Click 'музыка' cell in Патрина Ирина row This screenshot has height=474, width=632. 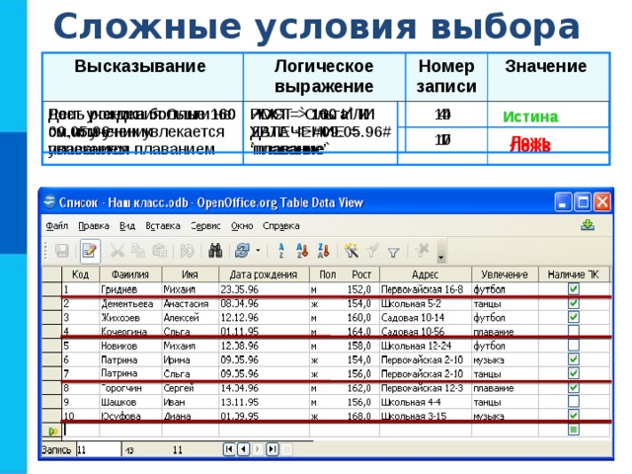[505, 359]
